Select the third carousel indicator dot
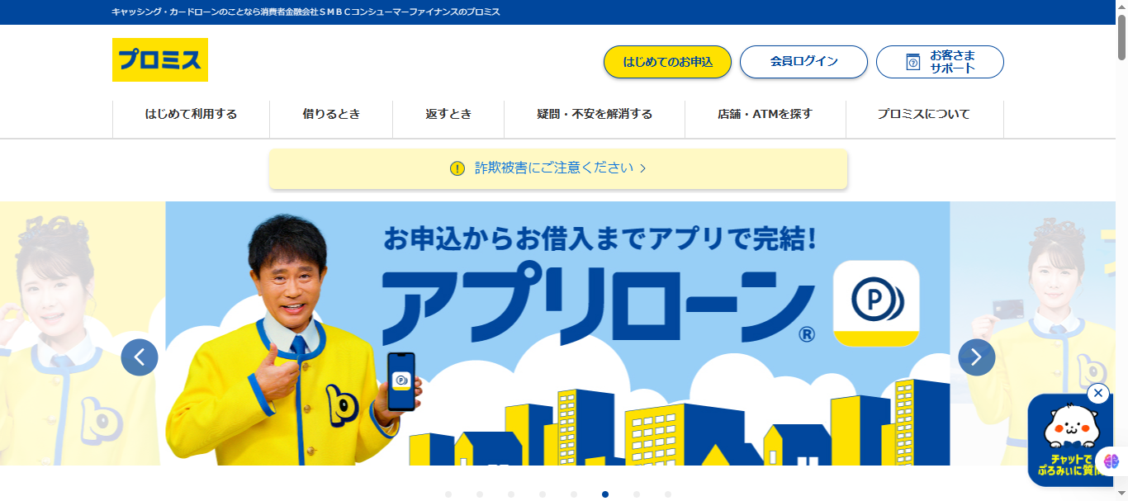The image size is (1128, 501). (511, 494)
